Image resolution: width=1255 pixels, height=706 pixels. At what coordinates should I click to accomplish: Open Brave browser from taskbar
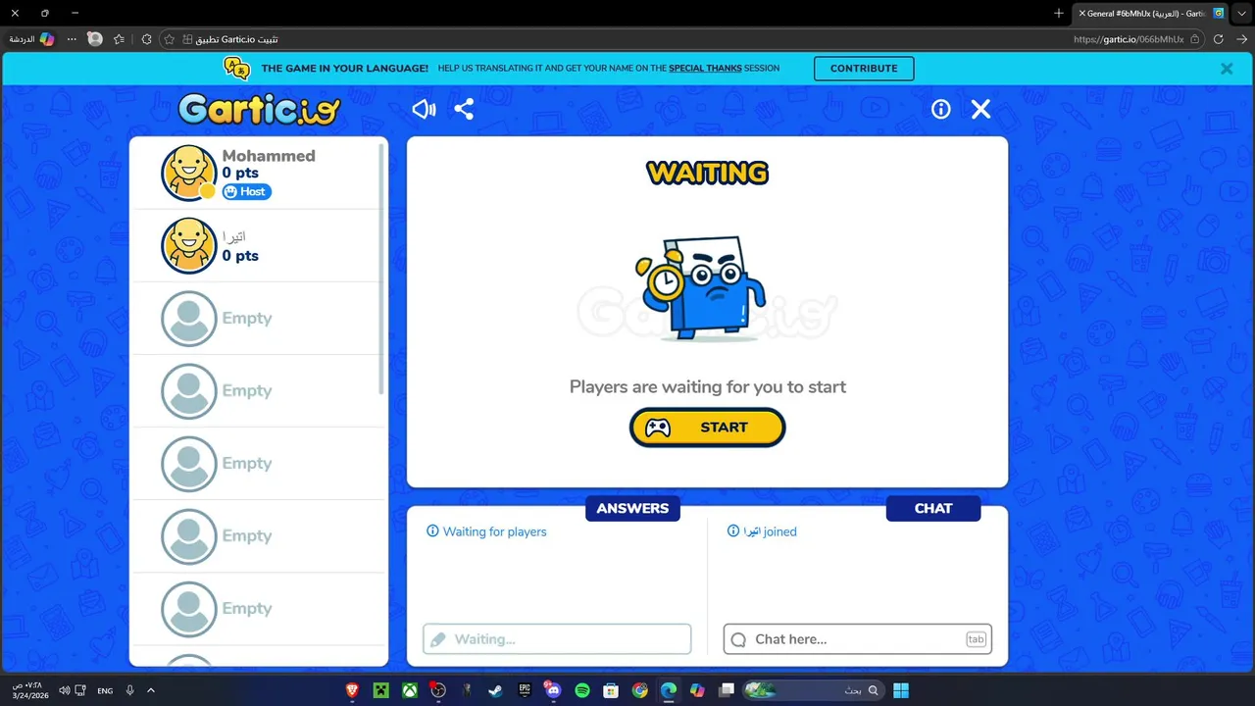(352, 690)
